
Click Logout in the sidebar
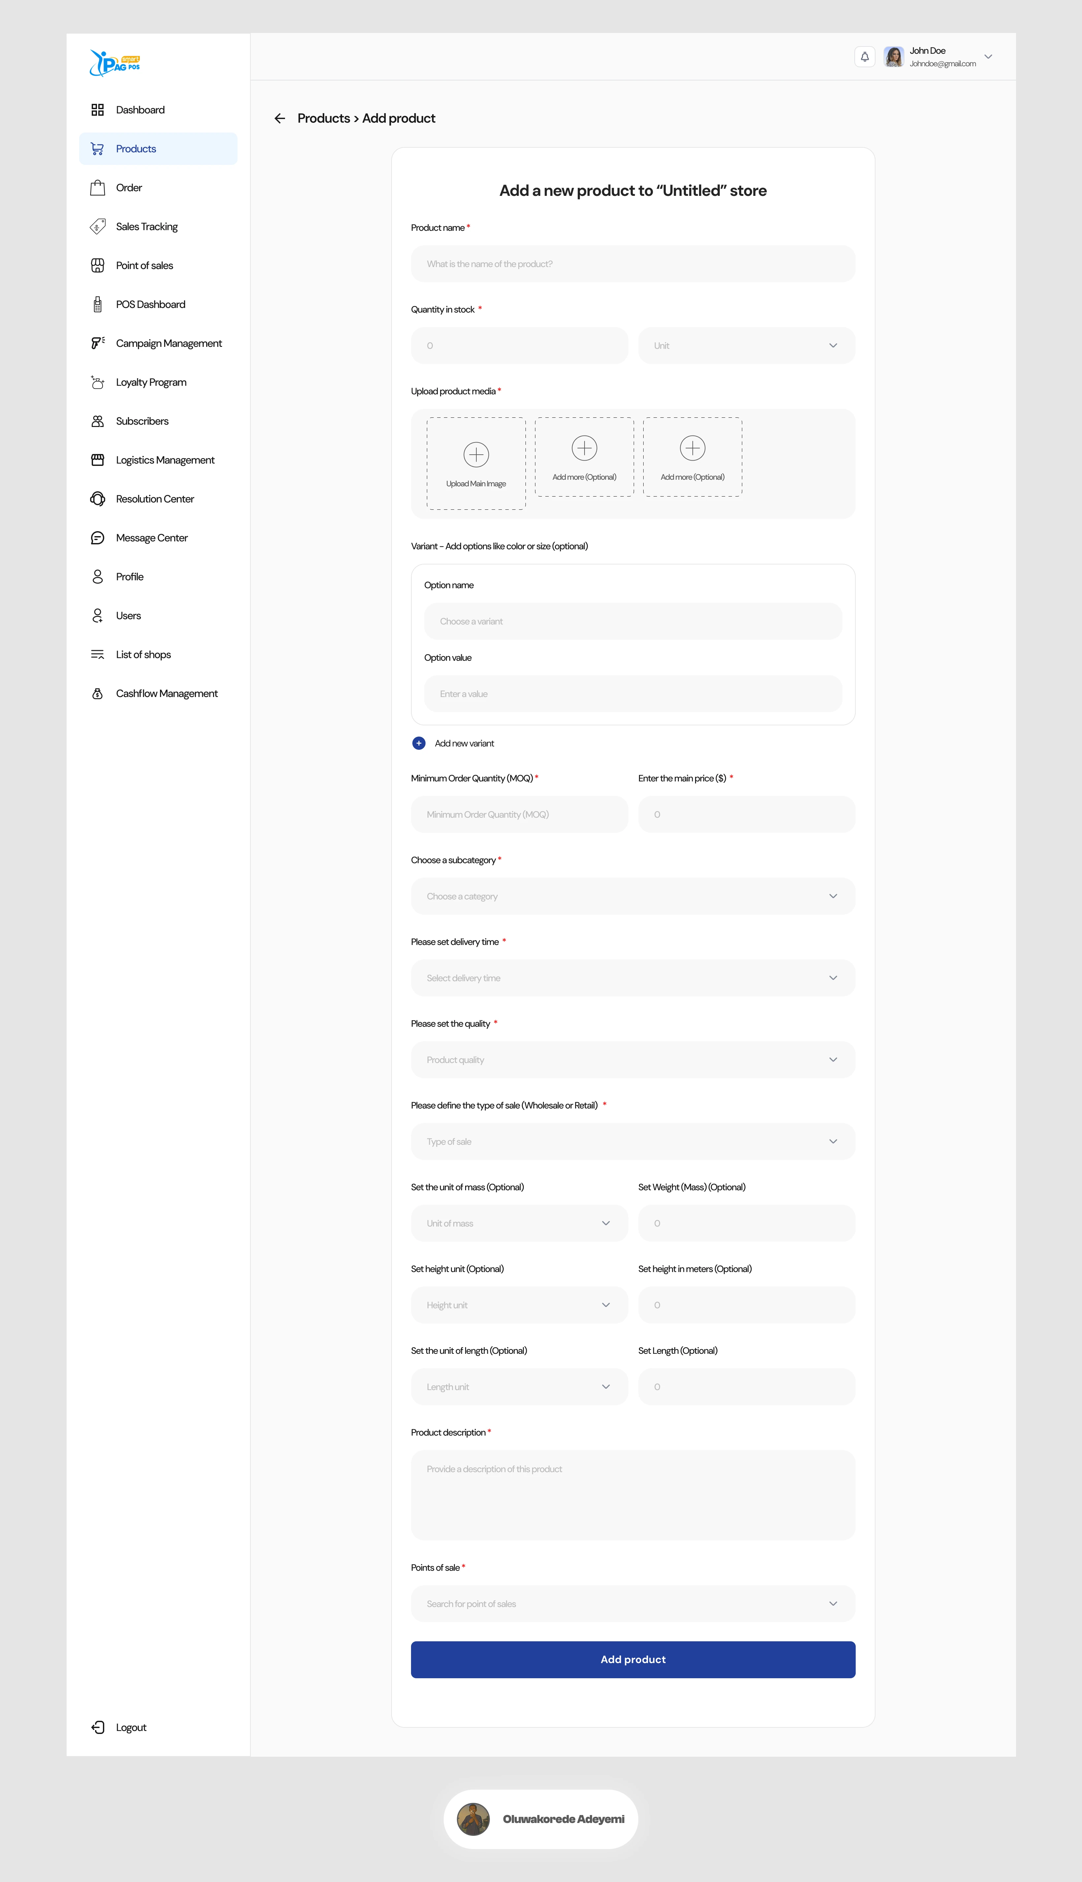pyautogui.click(x=131, y=1727)
